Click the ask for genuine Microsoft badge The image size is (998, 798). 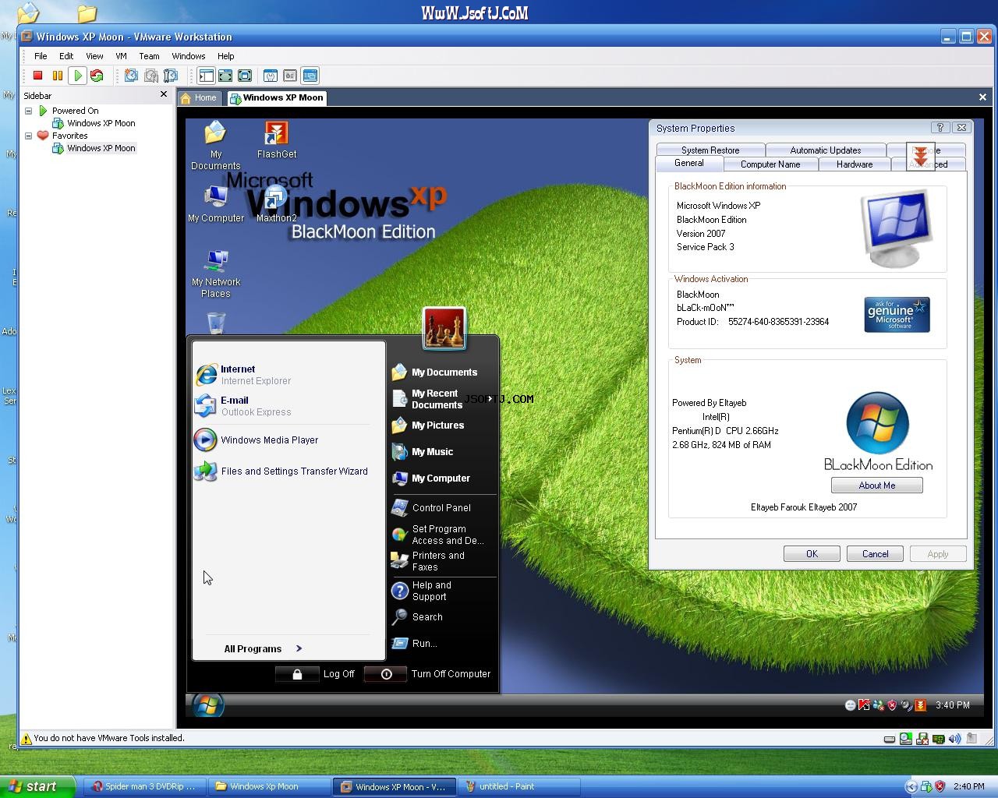pyautogui.click(x=897, y=314)
